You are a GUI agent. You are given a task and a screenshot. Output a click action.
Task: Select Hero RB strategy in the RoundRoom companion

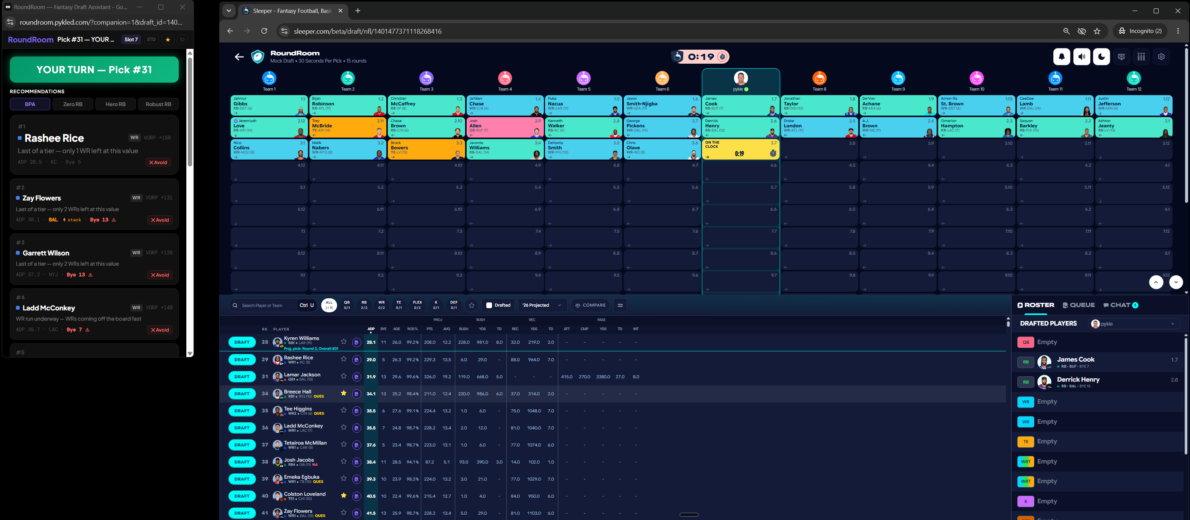pos(116,104)
